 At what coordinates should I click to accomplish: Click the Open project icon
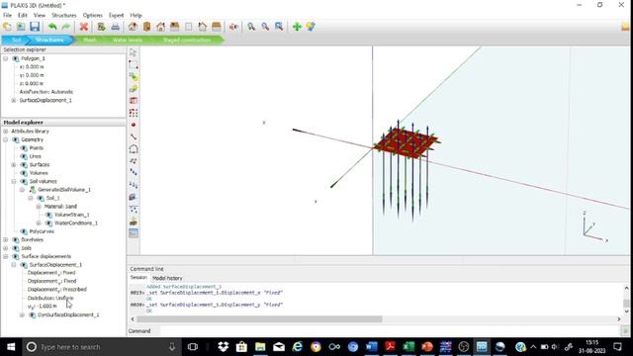pyautogui.click(x=21, y=27)
